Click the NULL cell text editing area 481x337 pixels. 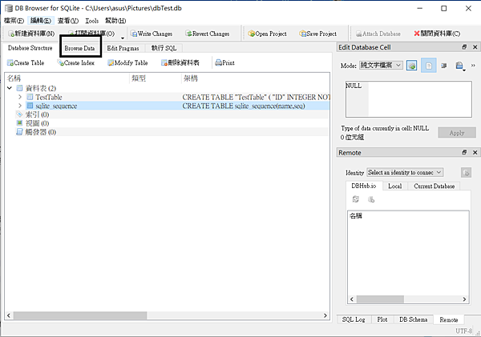tap(409, 99)
